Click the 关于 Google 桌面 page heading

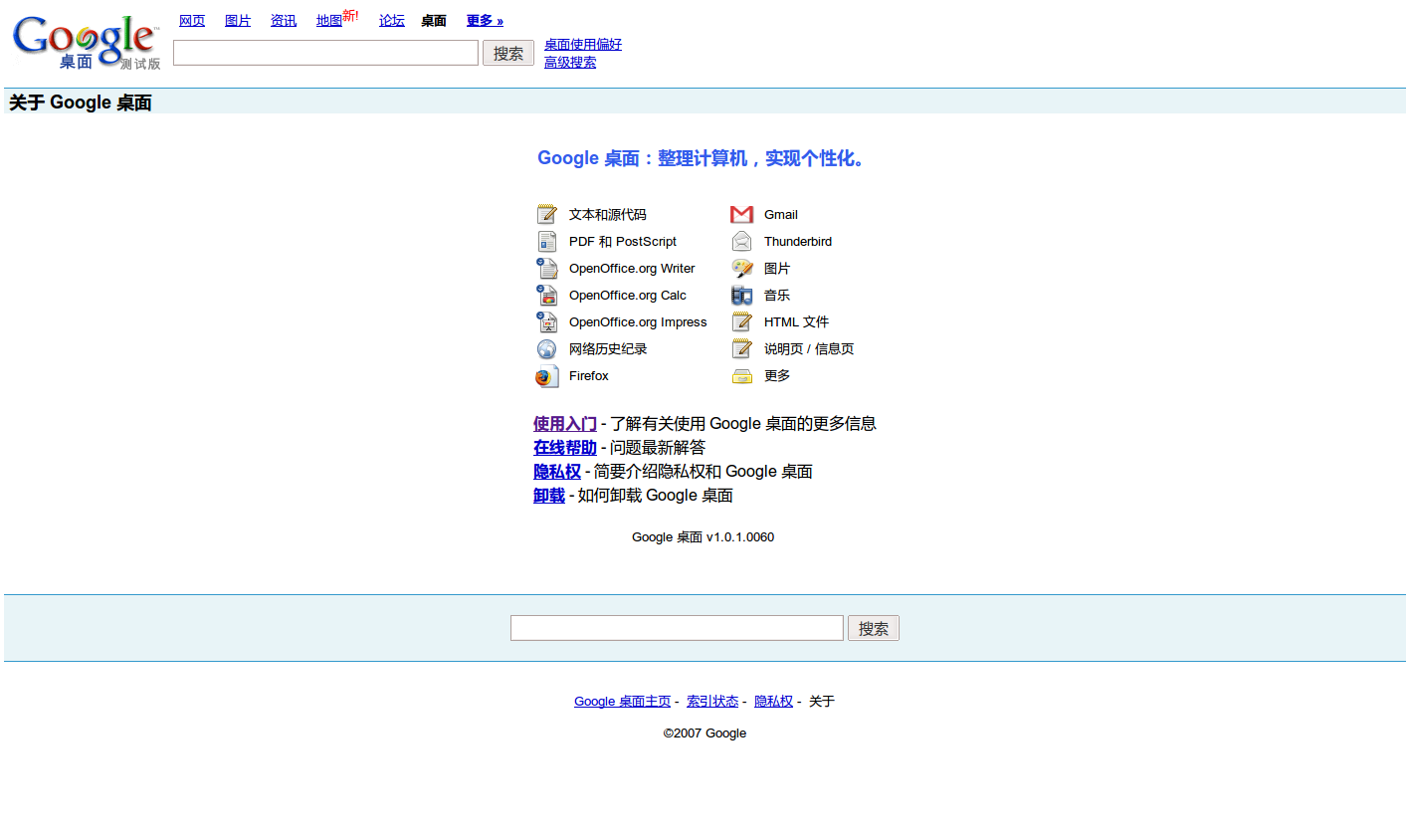(81, 103)
